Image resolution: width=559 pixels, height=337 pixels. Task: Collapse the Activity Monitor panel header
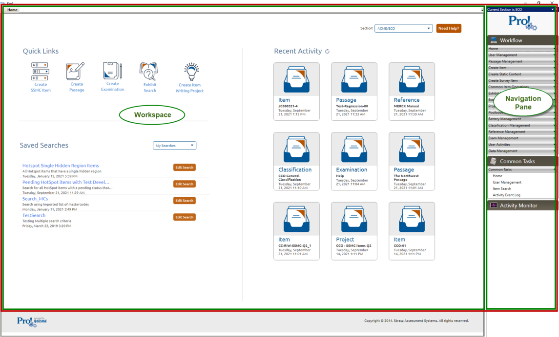520,206
